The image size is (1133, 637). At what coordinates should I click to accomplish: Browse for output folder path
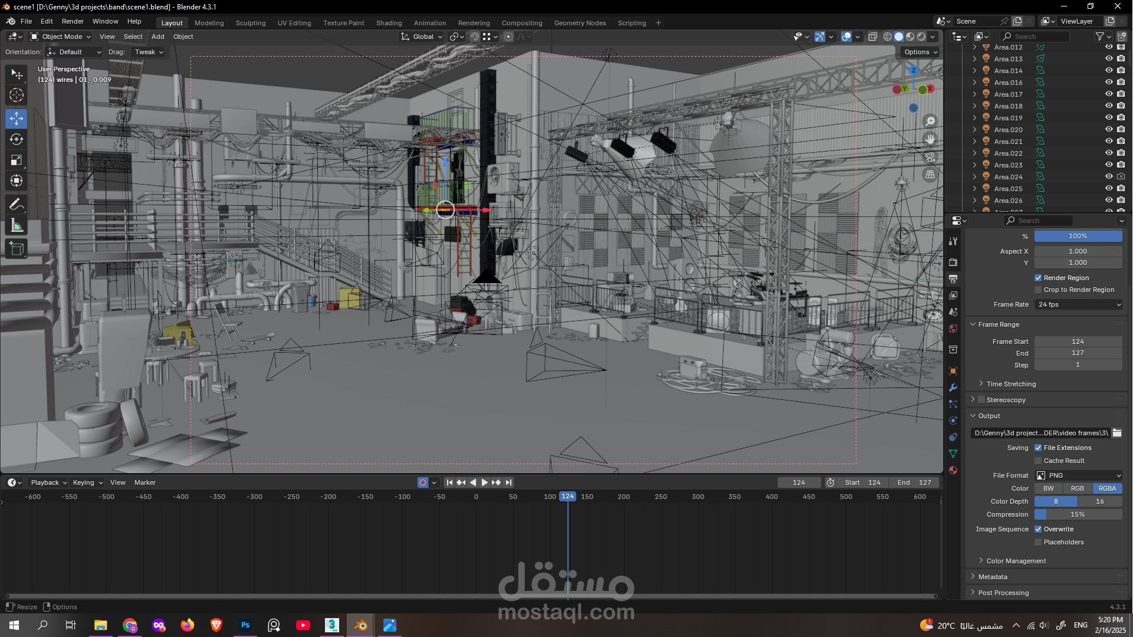1116,433
